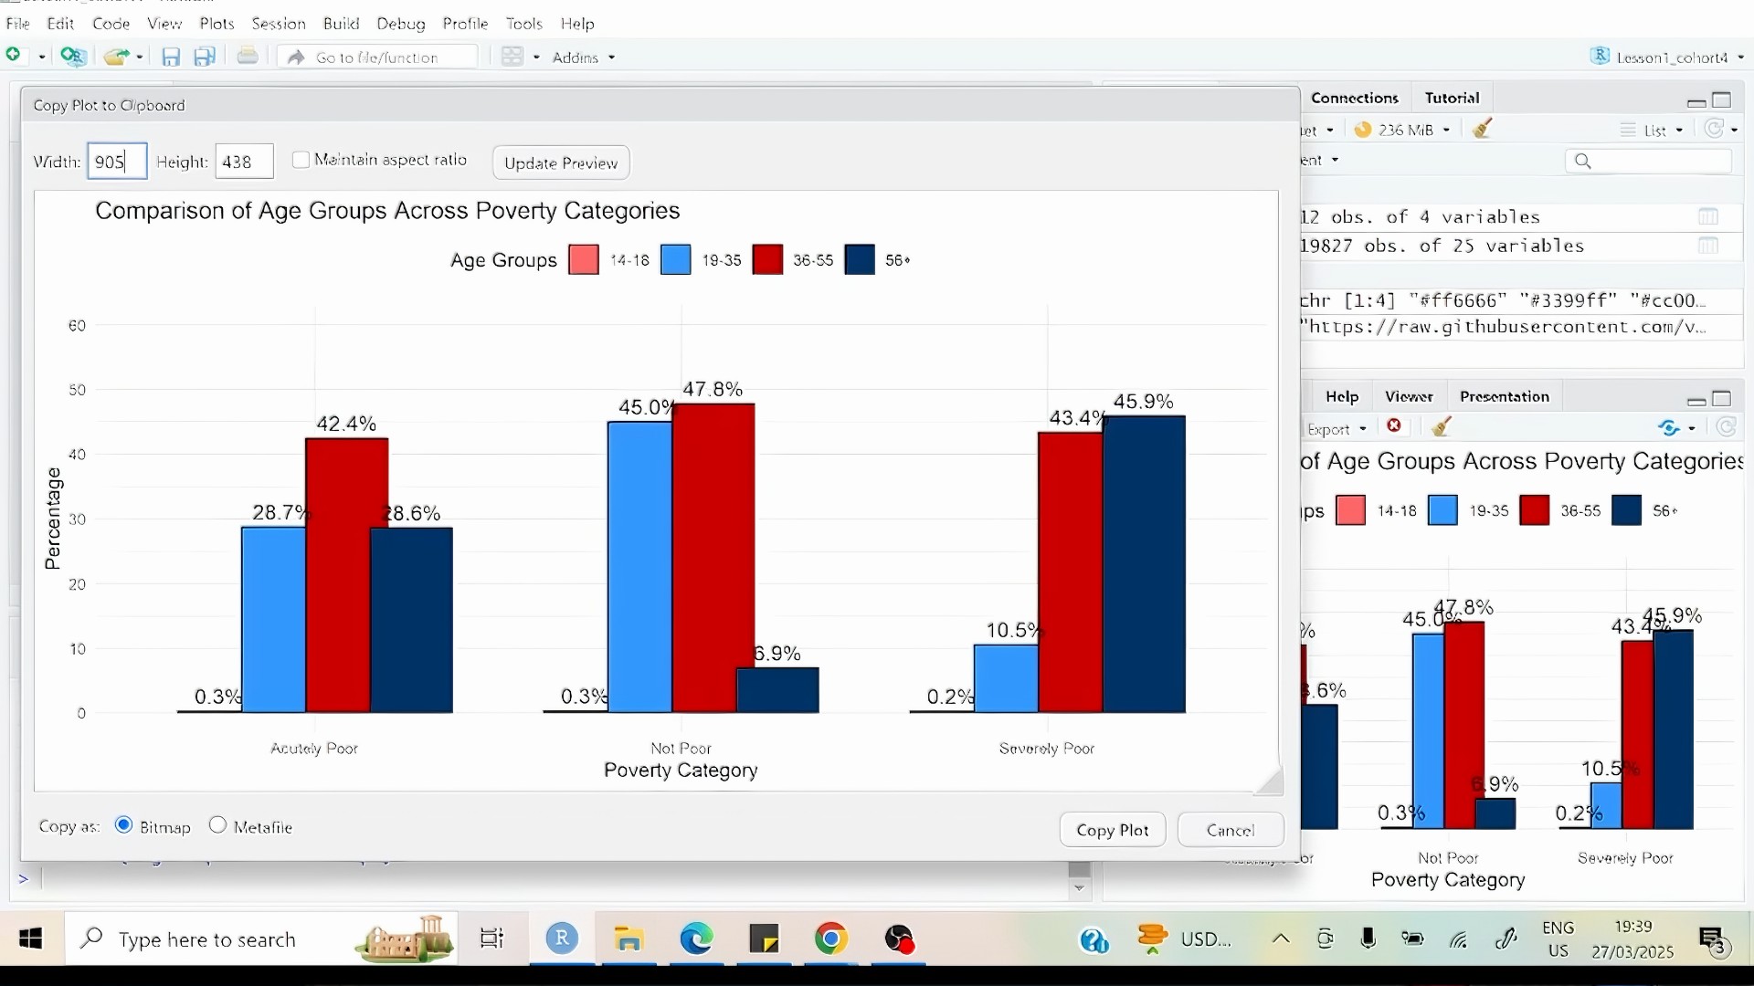Open RStudio from Windows taskbar

click(562, 939)
